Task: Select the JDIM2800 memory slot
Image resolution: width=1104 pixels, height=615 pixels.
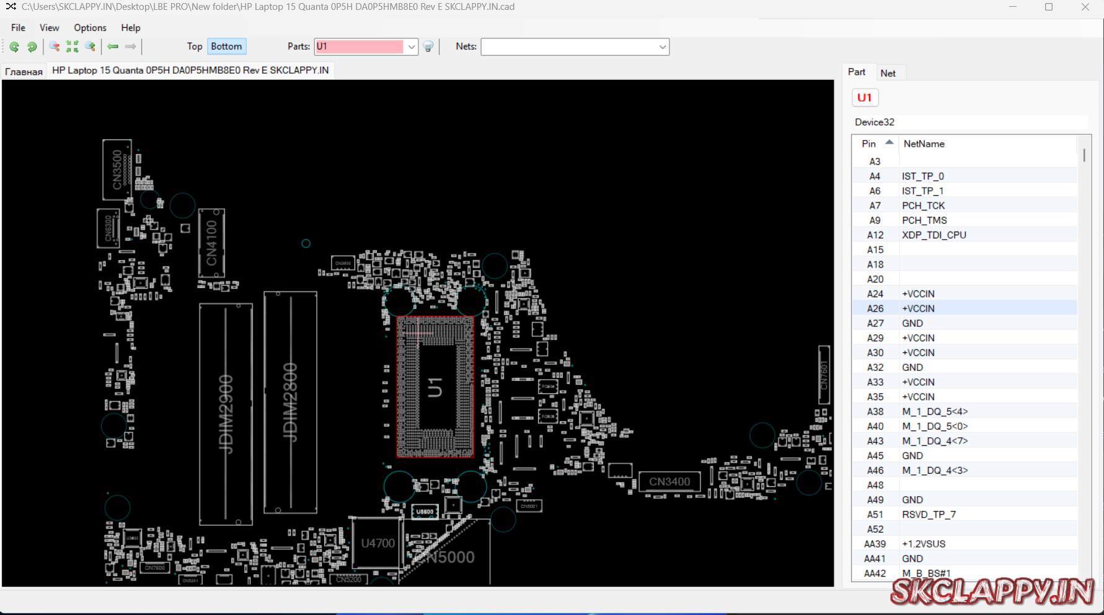Action: coord(290,403)
